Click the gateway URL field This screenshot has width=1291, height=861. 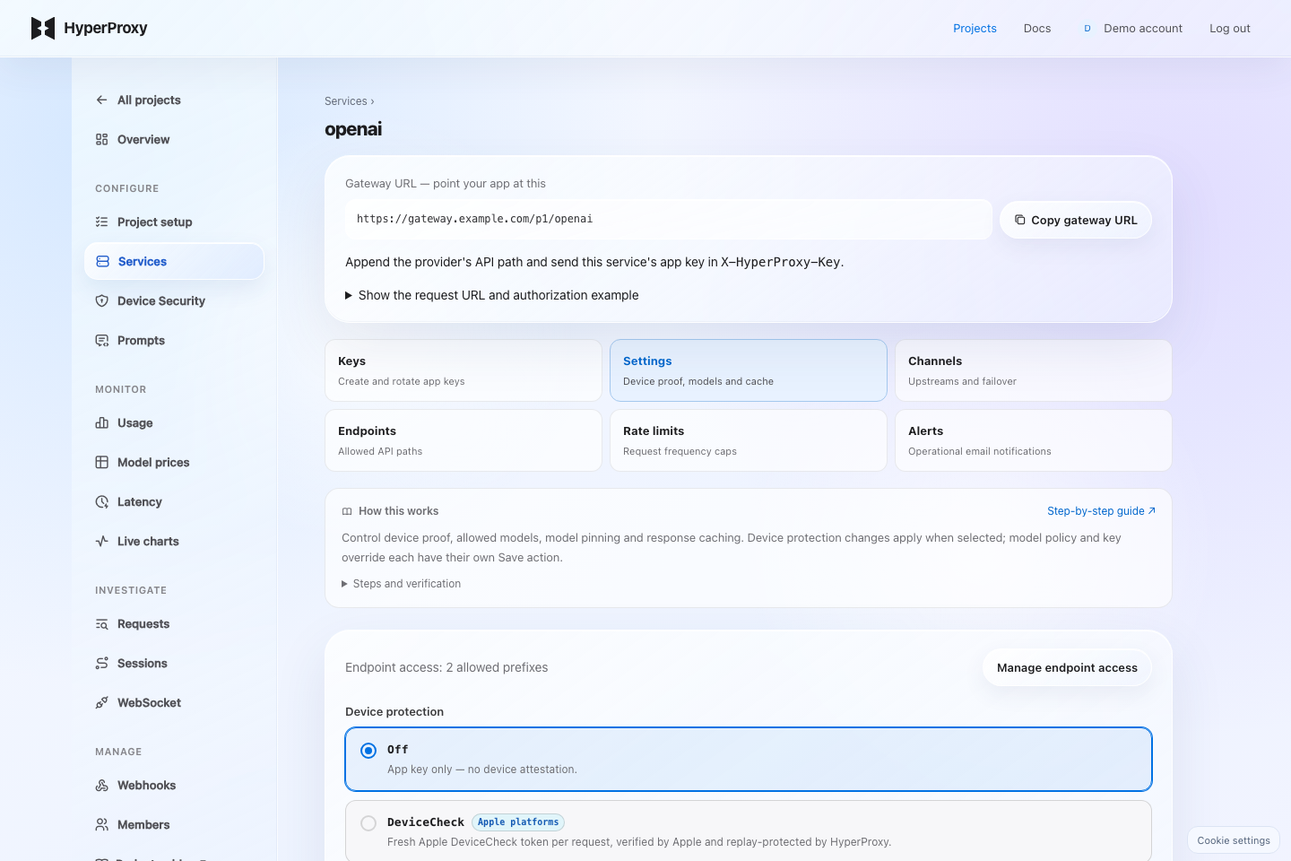click(669, 220)
